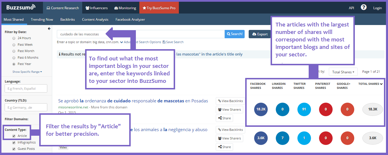Image resolution: width=388 pixels, height=155 pixels.
Task: Open the Total Shares sort dropdown
Action: pos(343,72)
